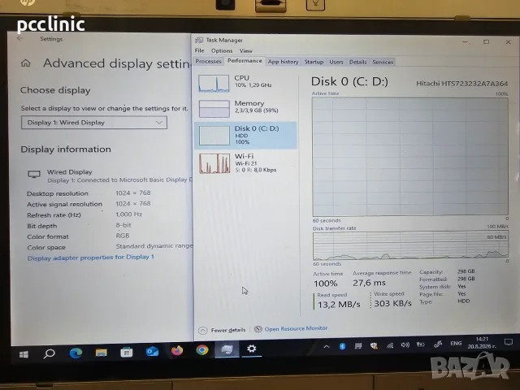520x390 pixels.
Task: Launch Firefox from taskbar
Action: (x=177, y=350)
